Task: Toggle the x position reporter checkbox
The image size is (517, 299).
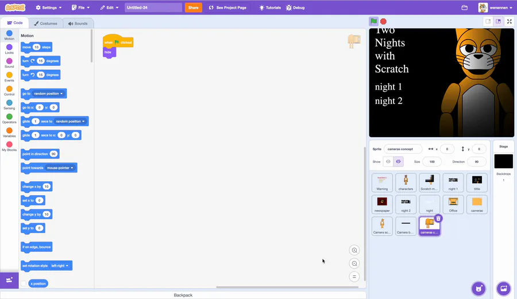Action: pos(24,284)
